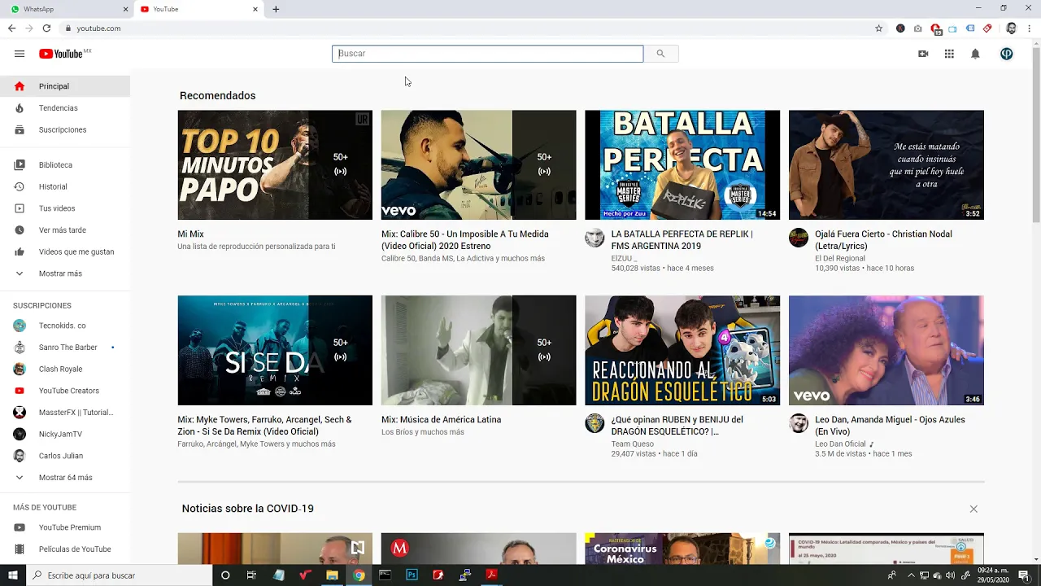Image resolution: width=1041 pixels, height=586 pixels.
Task: Open the MassterFX || Tutorial channel
Action: (65, 413)
